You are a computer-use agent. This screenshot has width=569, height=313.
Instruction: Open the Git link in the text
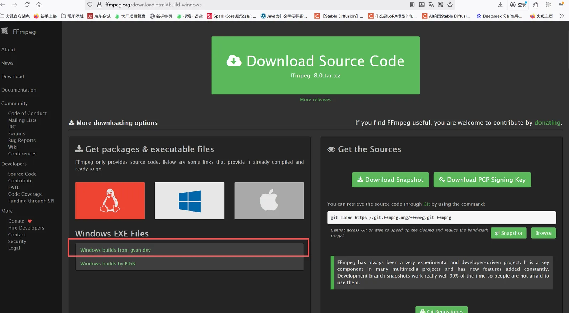(x=427, y=204)
